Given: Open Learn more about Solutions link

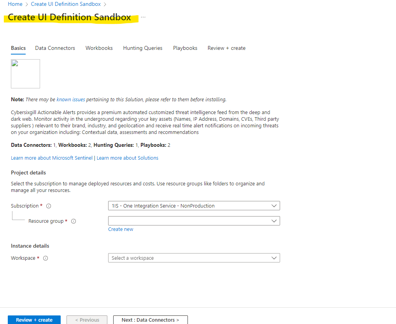Looking at the screenshot, I should pyautogui.click(x=128, y=158).
